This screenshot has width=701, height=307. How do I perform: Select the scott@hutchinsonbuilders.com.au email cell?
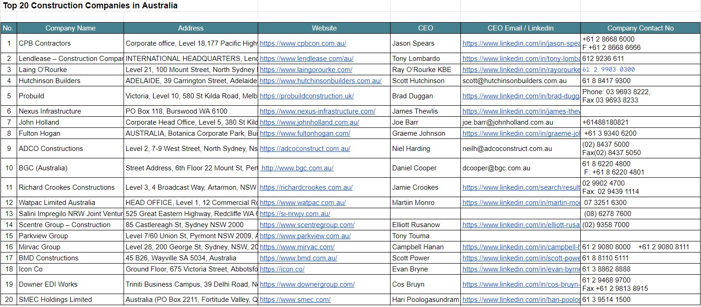pos(521,81)
